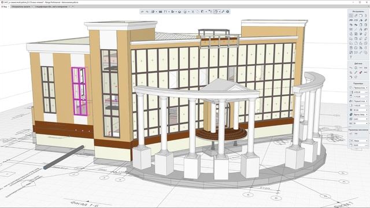Select the object selection tool in Инструменты
The width and height of the screenshot is (370, 208).
pos(351,16)
